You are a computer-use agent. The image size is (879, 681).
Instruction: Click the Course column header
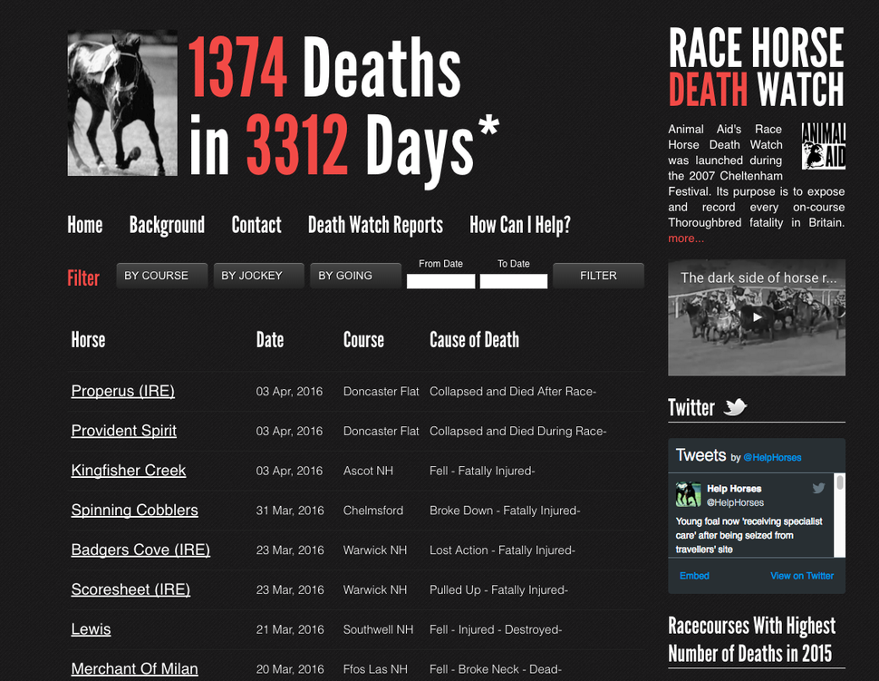tap(363, 340)
